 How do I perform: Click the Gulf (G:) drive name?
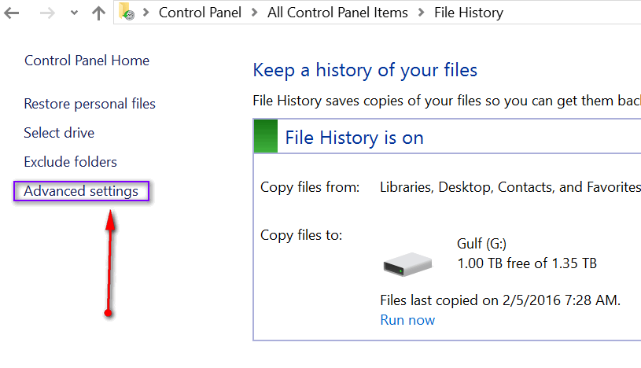[481, 244]
